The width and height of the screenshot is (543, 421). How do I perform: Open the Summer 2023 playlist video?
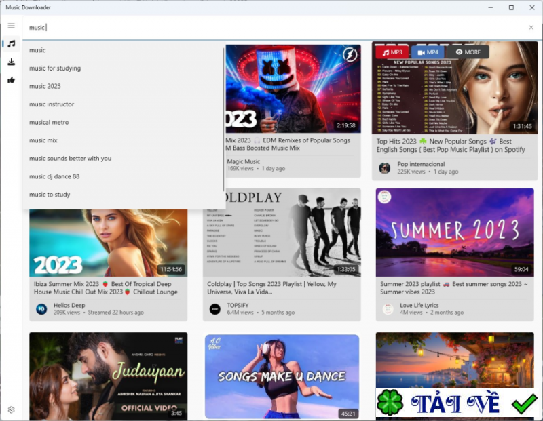[x=454, y=231]
